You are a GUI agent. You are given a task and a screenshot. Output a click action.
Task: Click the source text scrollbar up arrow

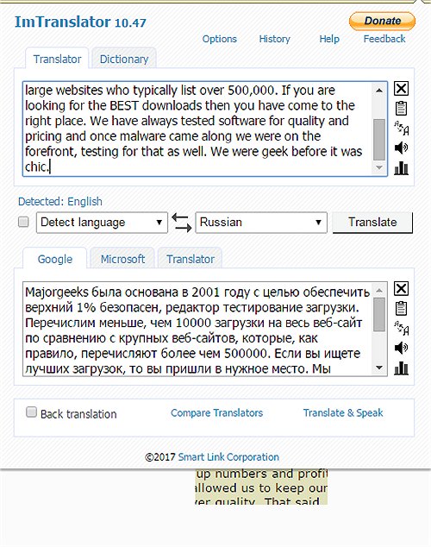[379, 91]
